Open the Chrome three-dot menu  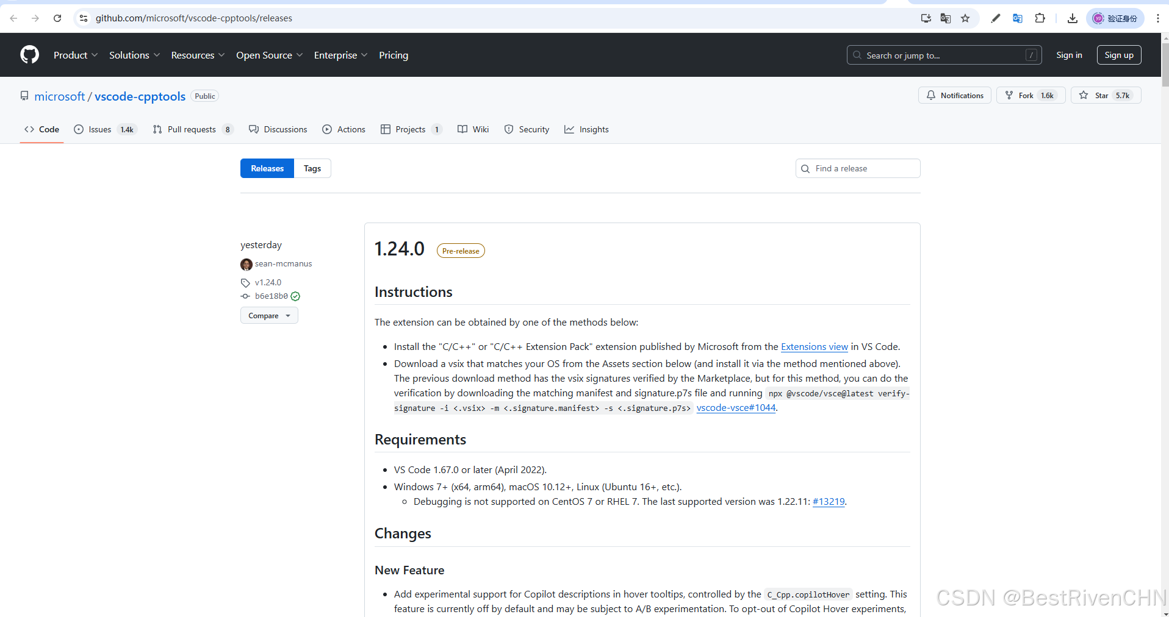[1157, 18]
